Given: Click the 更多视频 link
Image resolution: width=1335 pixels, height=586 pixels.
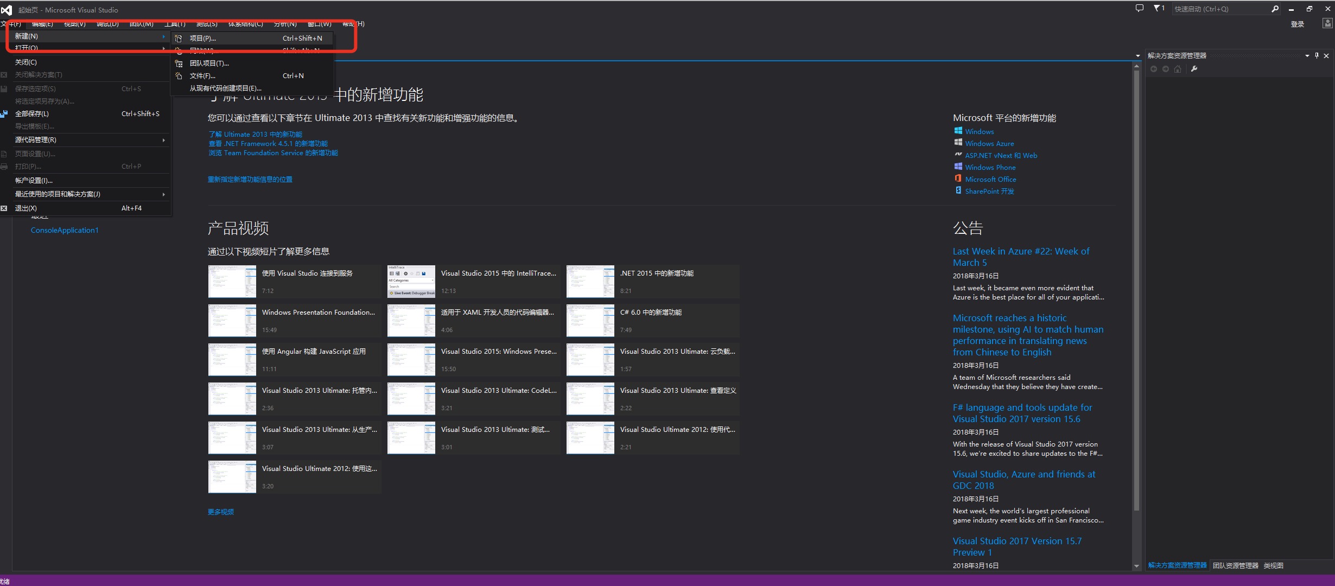Looking at the screenshot, I should pos(221,512).
